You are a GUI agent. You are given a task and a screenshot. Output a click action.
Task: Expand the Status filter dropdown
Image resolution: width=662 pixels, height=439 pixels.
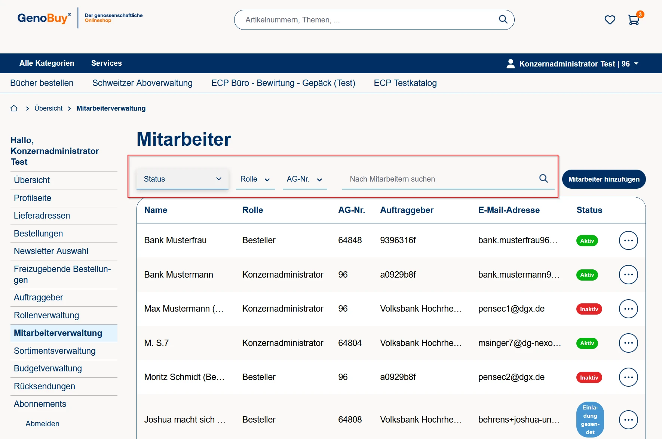(x=183, y=179)
